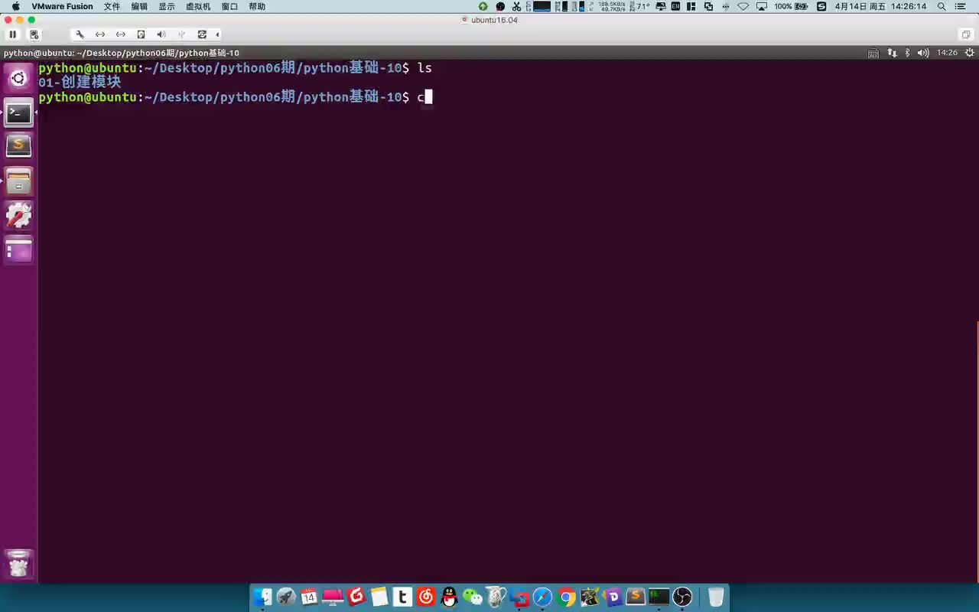Adjust volume via the Ubuntu sound indicator
Viewport: 979px width, 612px height.
[x=923, y=53]
